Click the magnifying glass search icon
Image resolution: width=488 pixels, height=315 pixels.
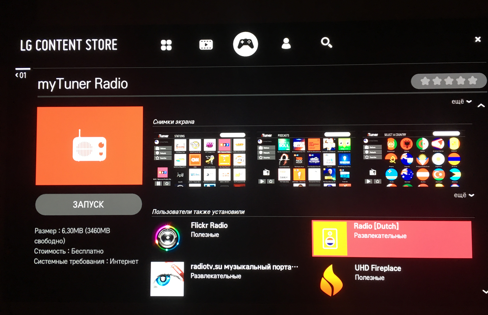click(x=326, y=43)
